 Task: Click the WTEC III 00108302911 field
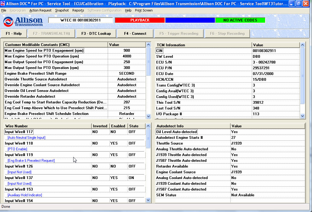pyautogui.click(x=80, y=20)
